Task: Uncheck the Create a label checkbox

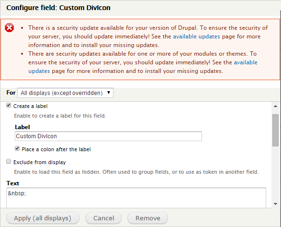Action: tap(9, 105)
